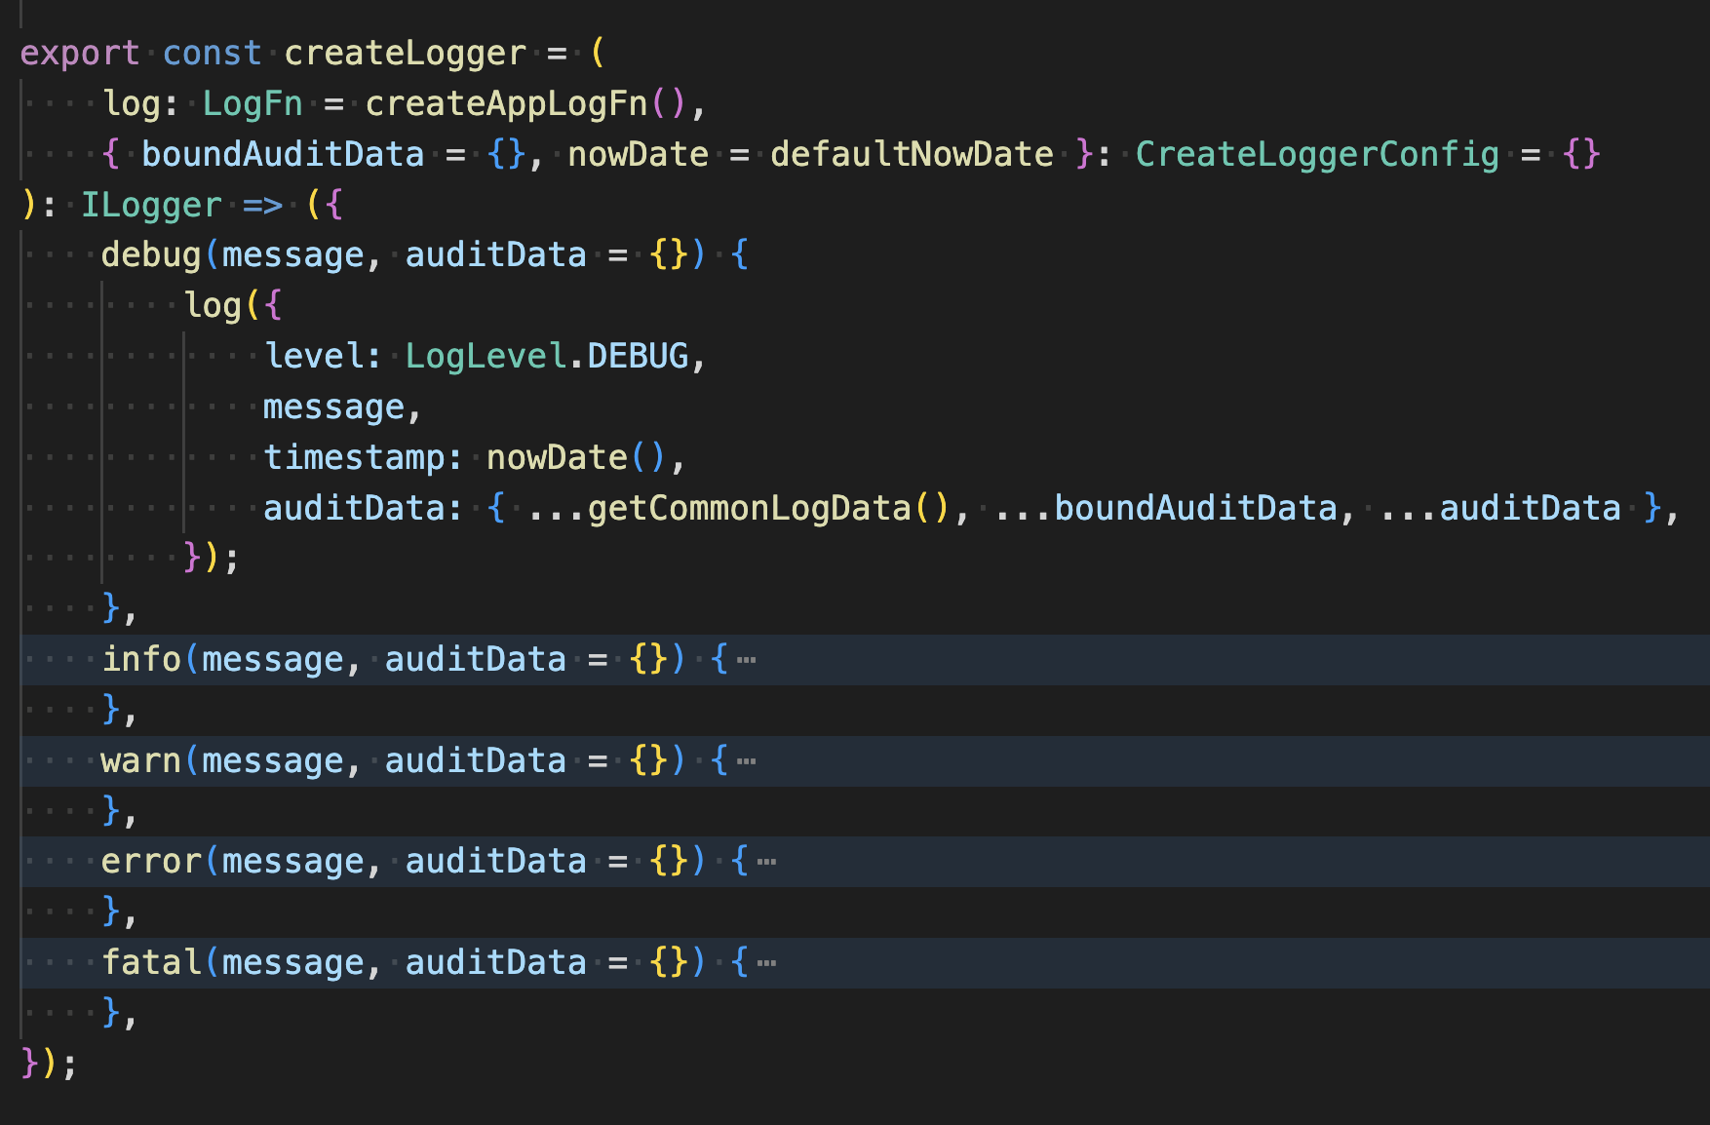Click message parameter of debug method
1710x1125 pixels.
tap(292, 255)
